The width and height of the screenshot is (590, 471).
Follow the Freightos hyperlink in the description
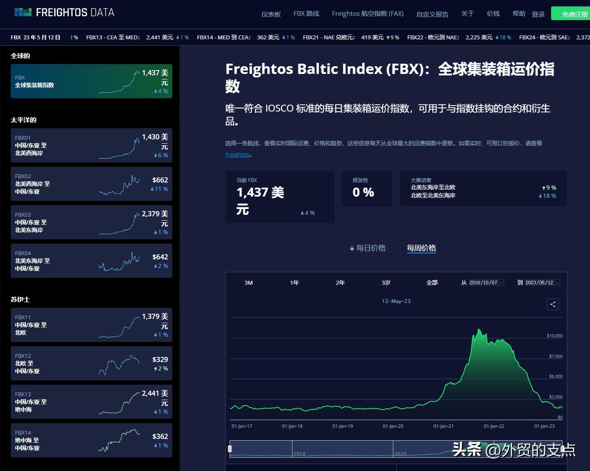(237, 155)
